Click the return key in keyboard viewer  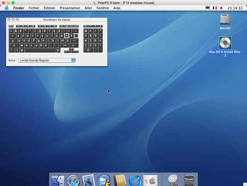[x=74, y=41]
